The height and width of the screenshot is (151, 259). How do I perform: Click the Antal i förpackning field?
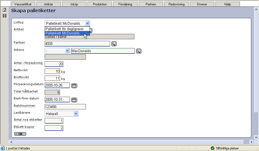point(54,64)
